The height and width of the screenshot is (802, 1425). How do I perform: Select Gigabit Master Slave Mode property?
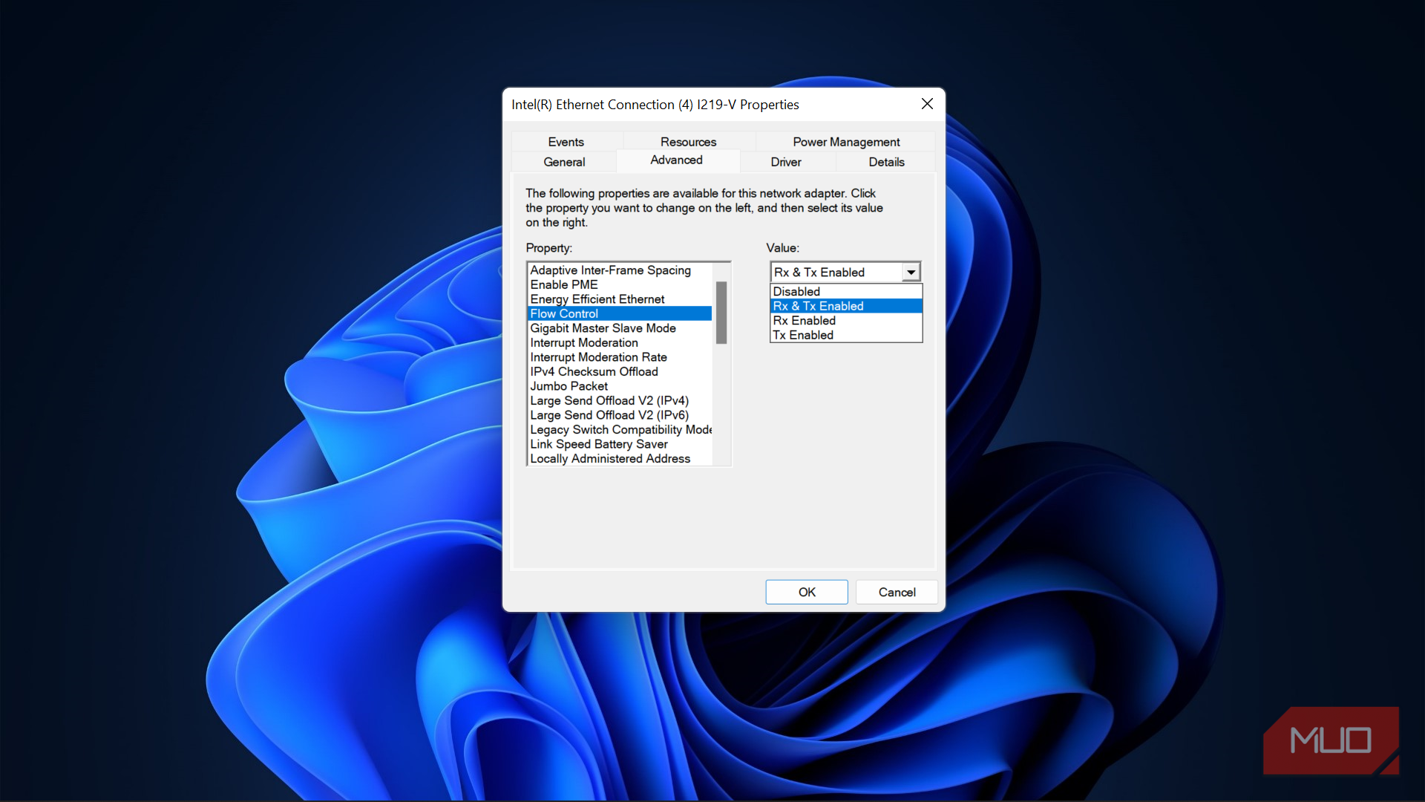coord(620,328)
